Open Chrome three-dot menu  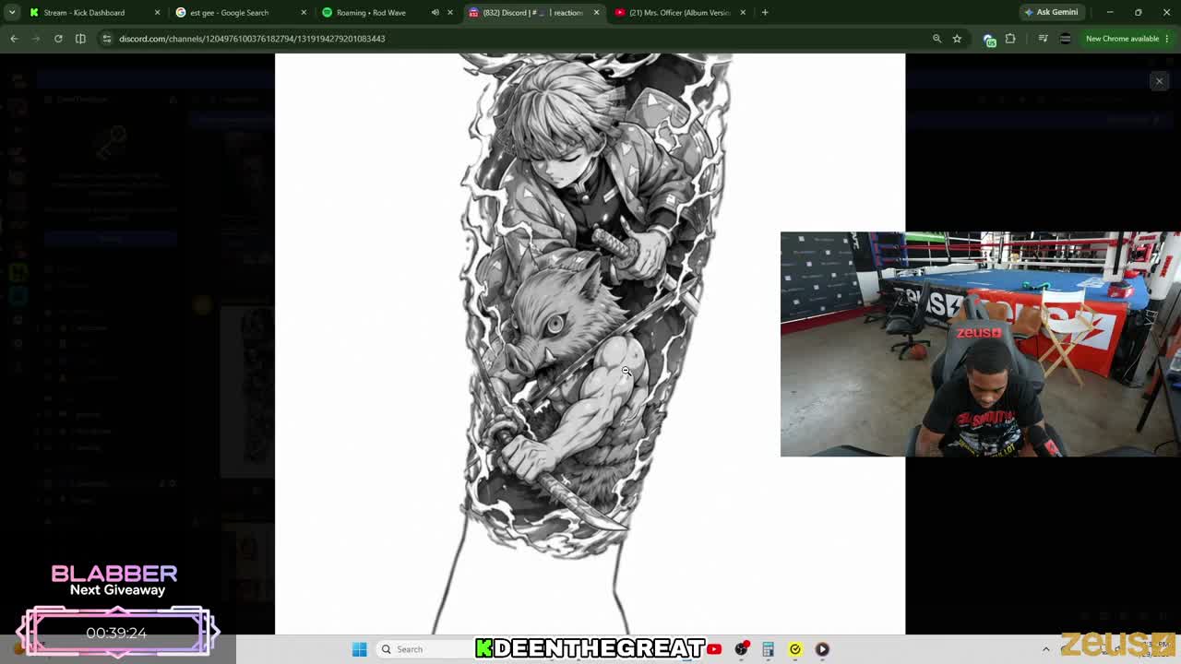(x=1168, y=39)
